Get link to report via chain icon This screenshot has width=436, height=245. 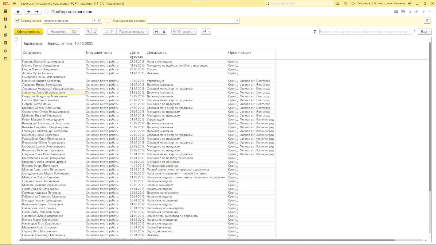click(416, 12)
